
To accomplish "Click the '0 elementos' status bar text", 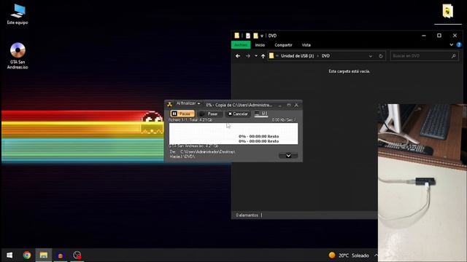I will pyautogui.click(x=247, y=215).
